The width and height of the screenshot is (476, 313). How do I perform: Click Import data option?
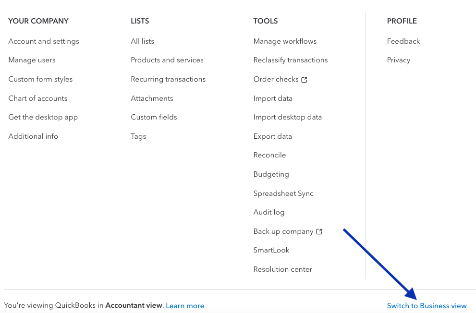point(273,98)
